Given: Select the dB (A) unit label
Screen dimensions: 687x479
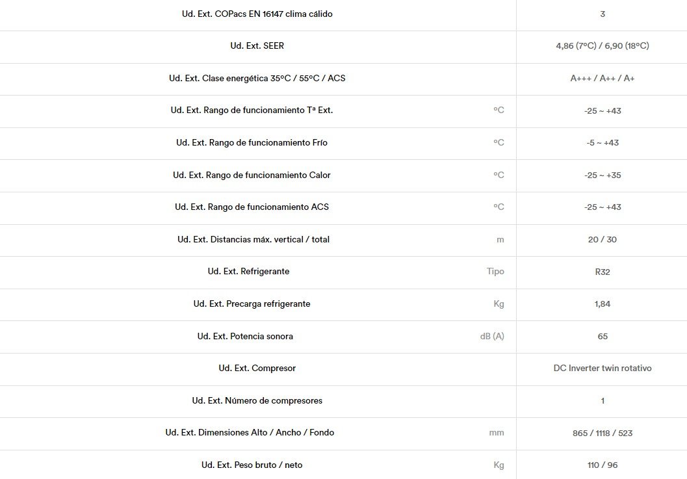Looking at the screenshot, I should (492, 336).
